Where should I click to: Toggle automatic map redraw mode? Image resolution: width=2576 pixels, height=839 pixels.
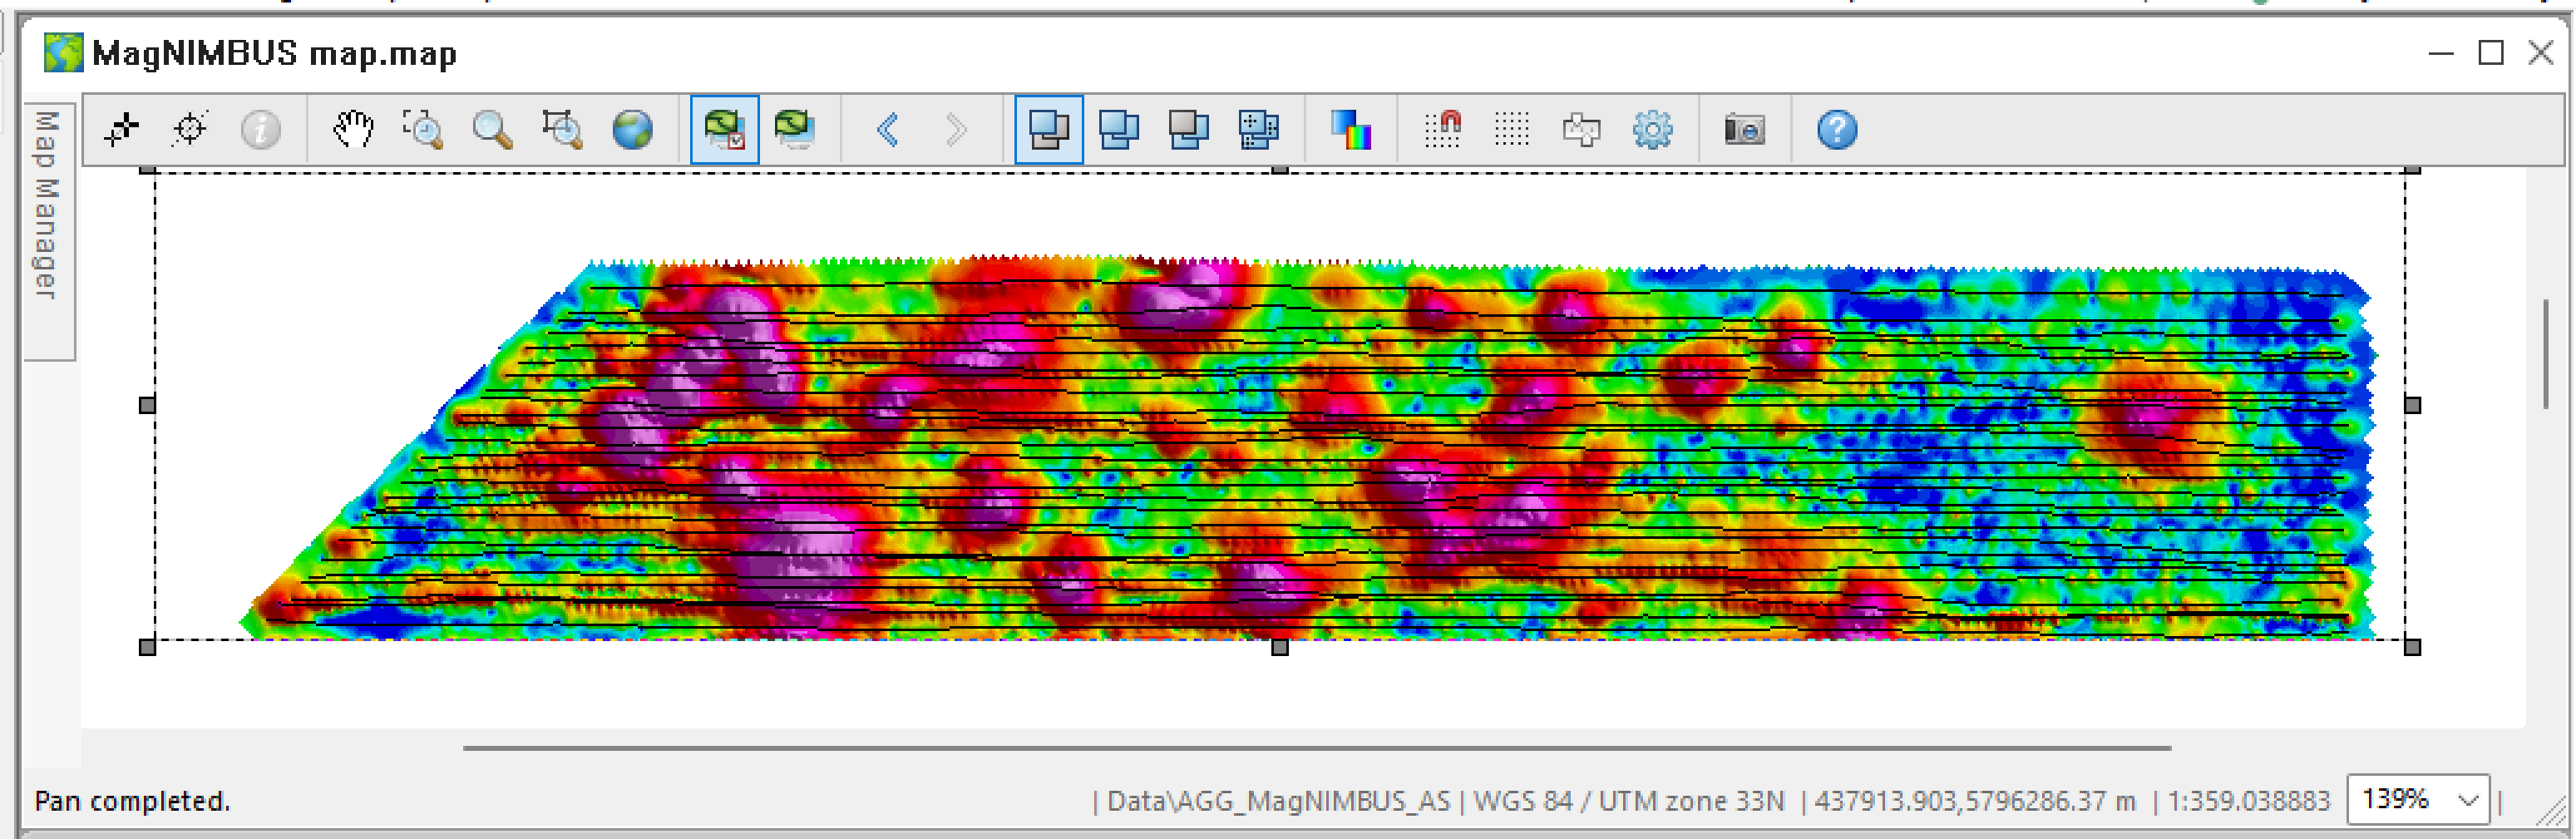click(723, 129)
